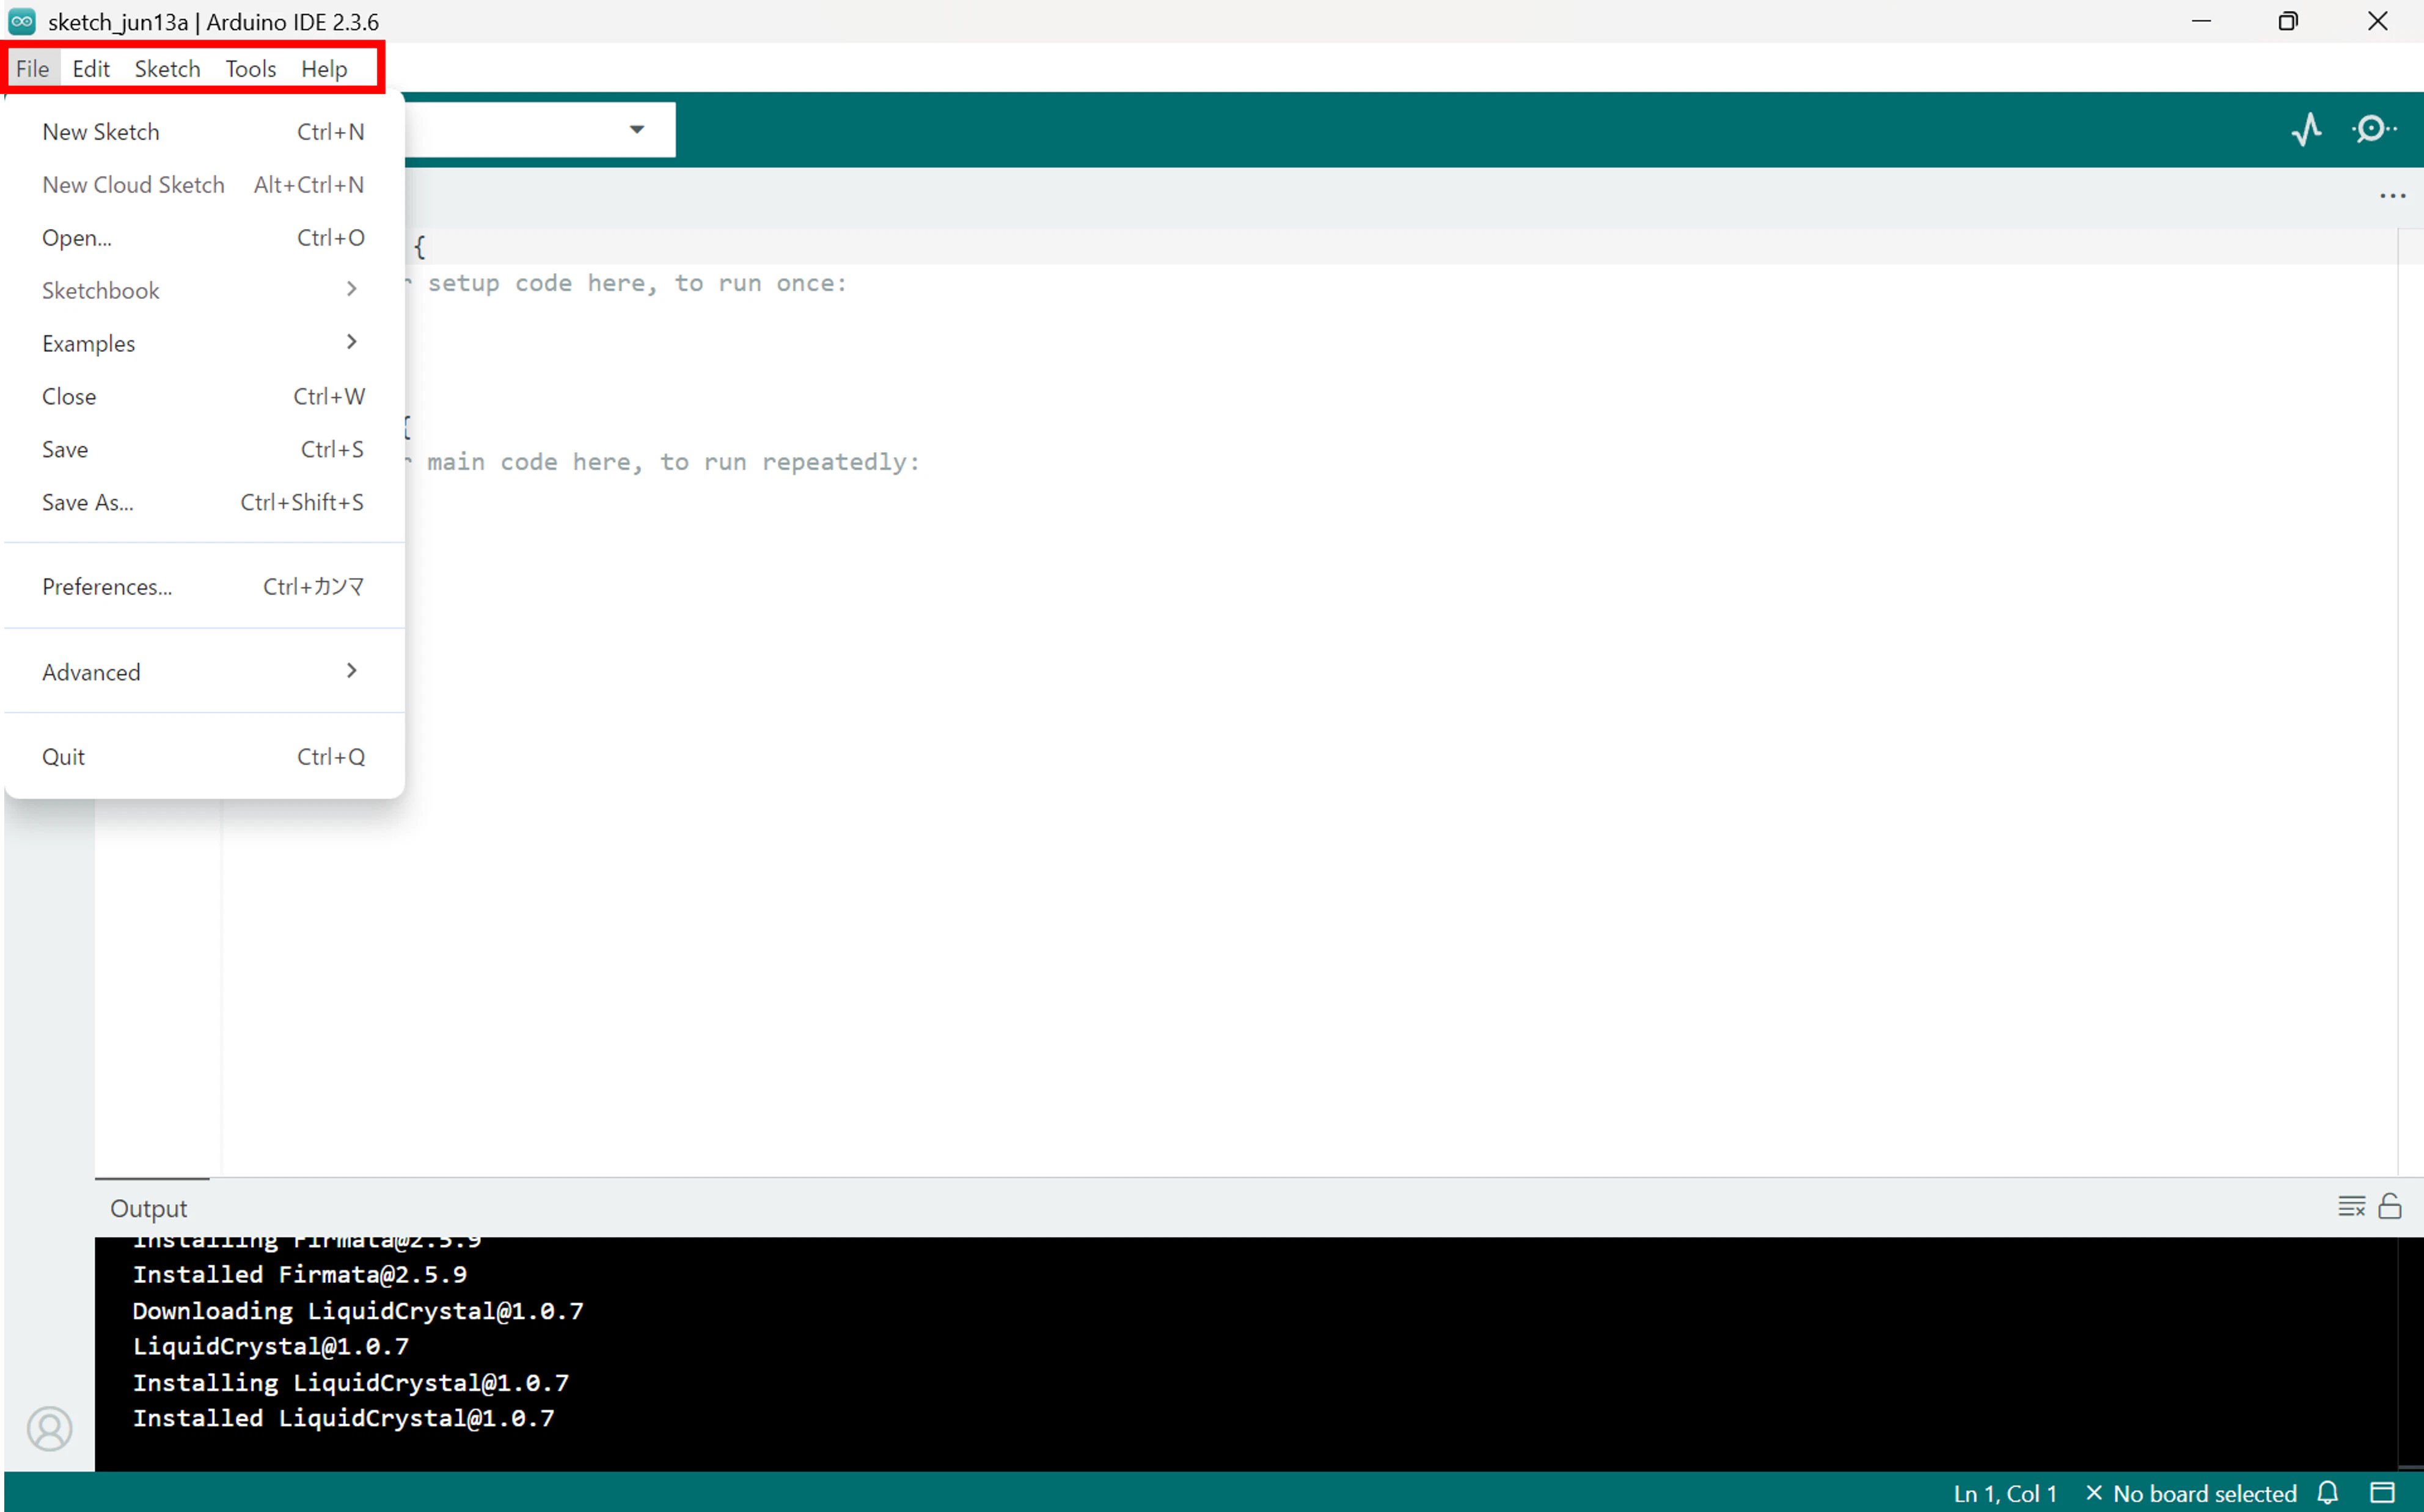Click Installed LiquidCrystal@1.0.7 output line
The image size is (2424, 1512).
(x=343, y=1418)
